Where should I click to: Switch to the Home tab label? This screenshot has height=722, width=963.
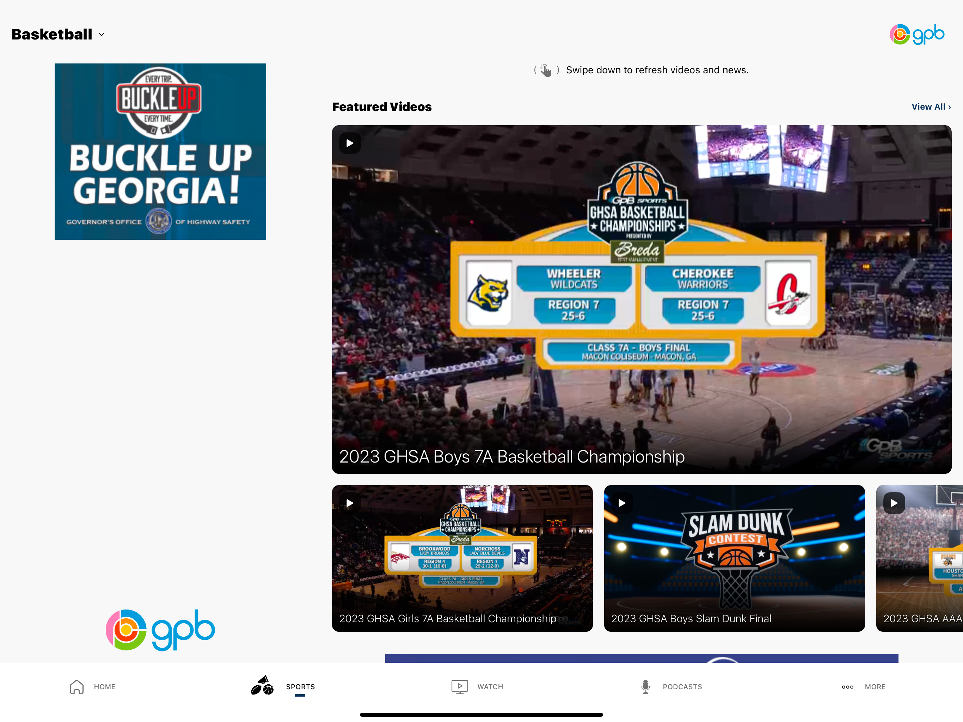(x=104, y=687)
